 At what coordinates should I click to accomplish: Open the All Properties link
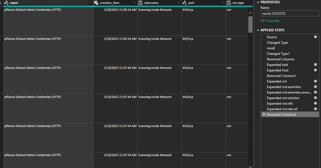[x=270, y=21]
